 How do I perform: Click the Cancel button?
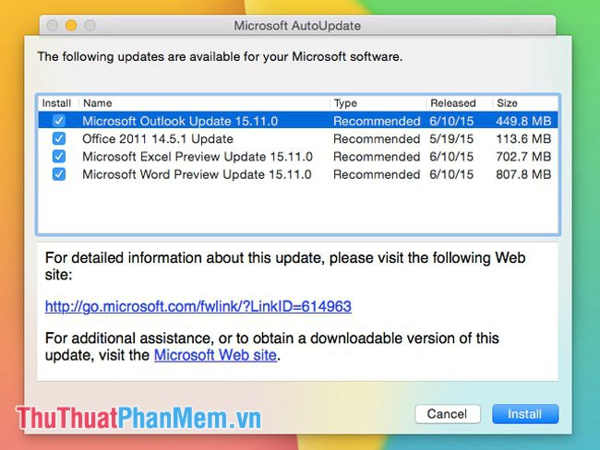click(448, 414)
